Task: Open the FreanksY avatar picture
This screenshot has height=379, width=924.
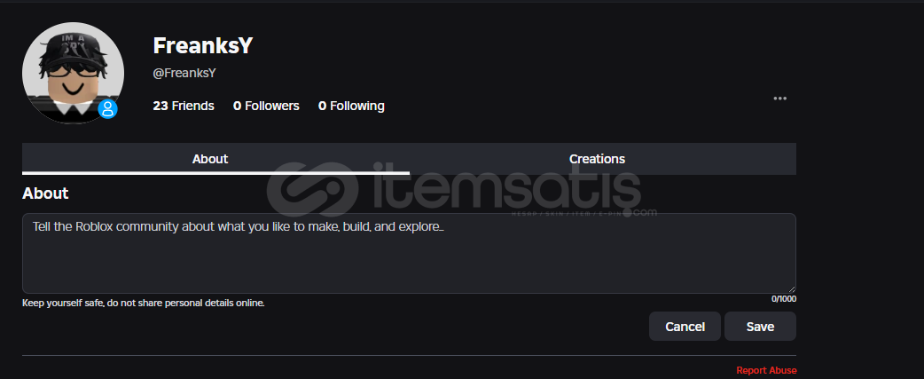Action: coord(73,73)
